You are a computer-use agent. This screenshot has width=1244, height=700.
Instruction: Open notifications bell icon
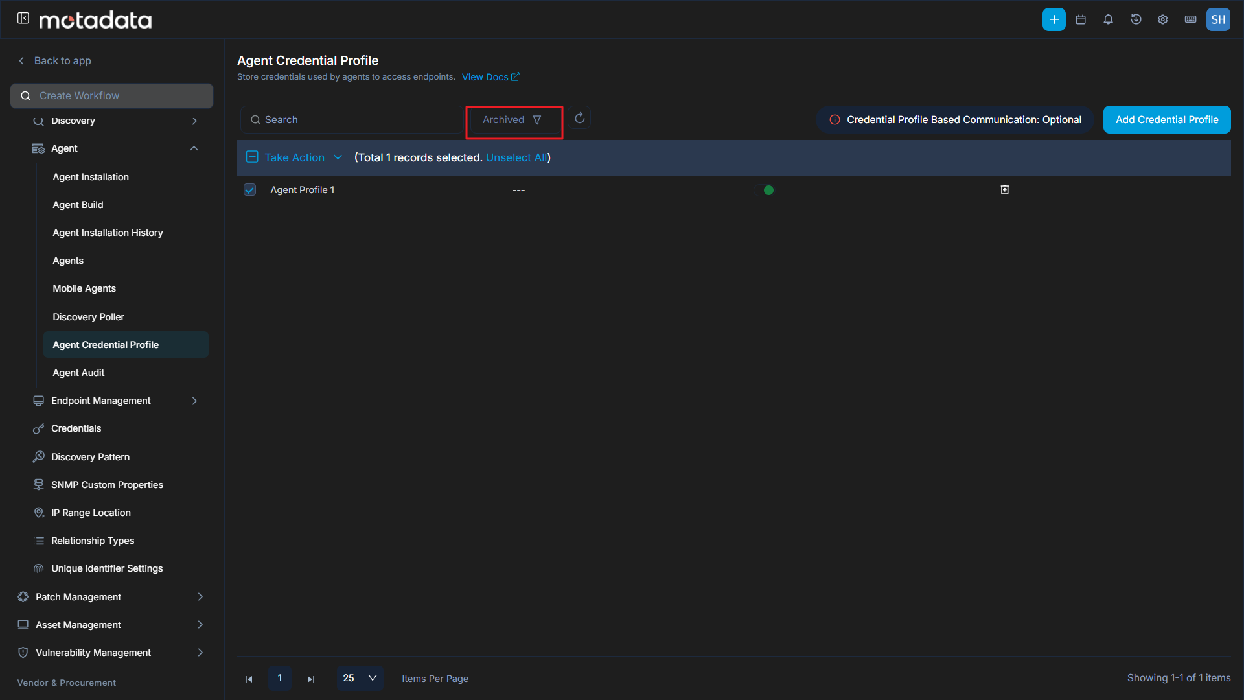[x=1109, y=19]
